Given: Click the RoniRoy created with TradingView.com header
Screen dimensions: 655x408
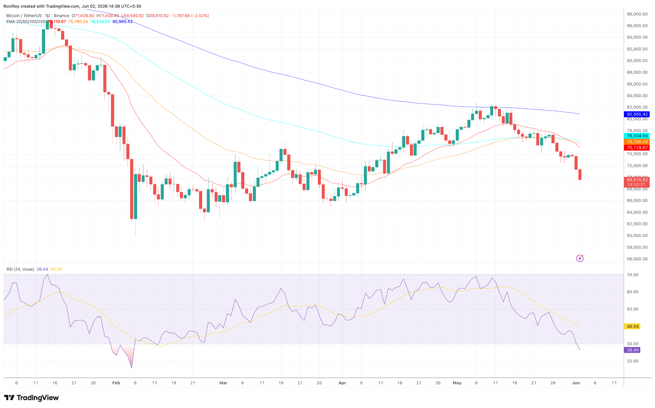Looking at the screenshot, I should coord(72,6).
